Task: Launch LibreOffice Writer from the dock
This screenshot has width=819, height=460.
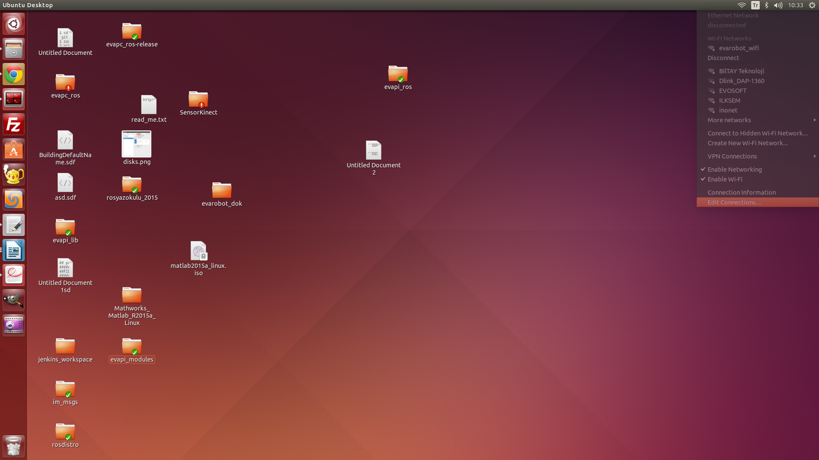Action: (14, 250)
